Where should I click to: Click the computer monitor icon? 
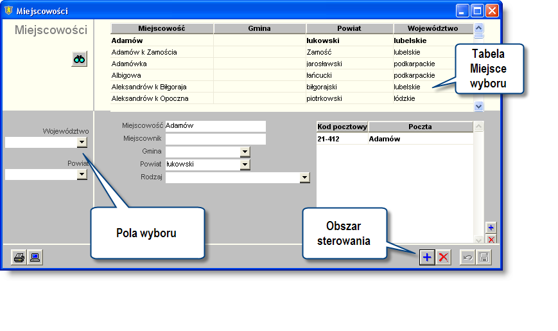tap(35, 257)
